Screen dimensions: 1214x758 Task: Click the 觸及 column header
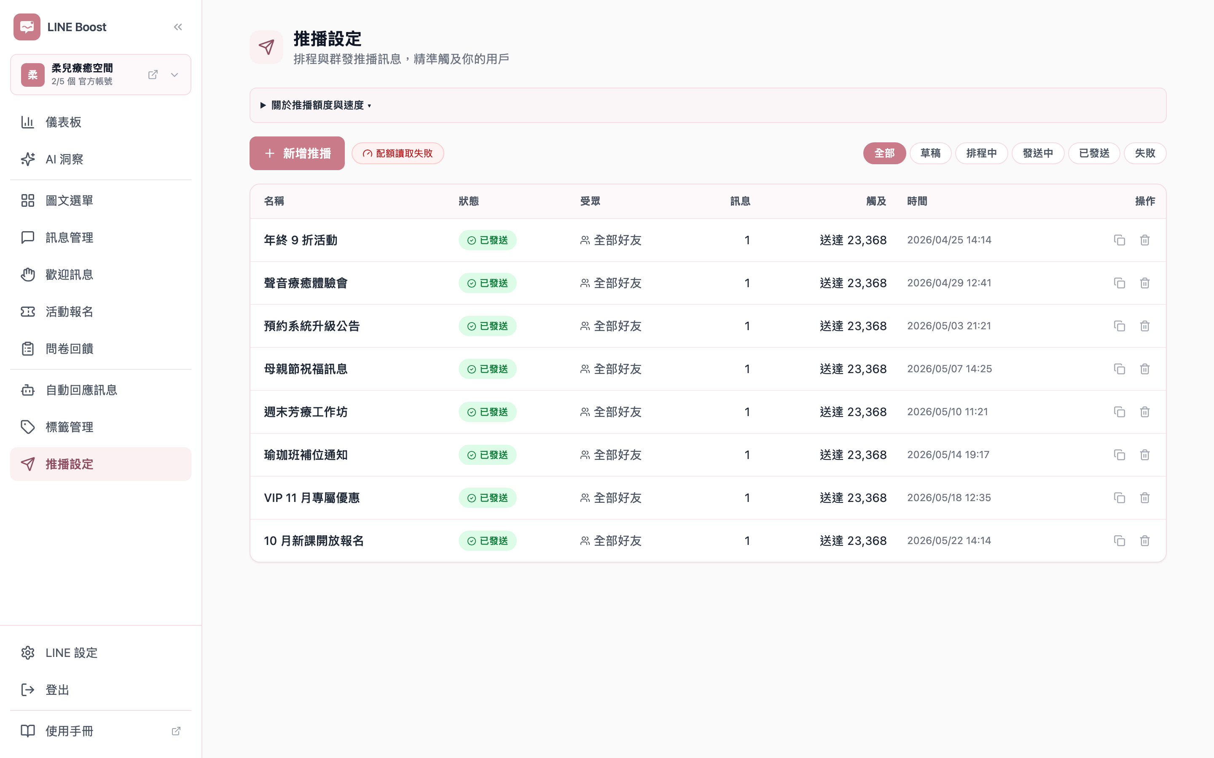click(x=876, y=201)
